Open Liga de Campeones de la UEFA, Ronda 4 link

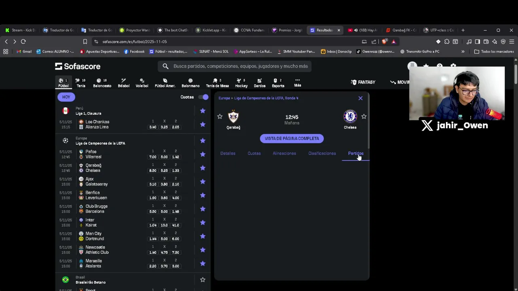[266, 98]
